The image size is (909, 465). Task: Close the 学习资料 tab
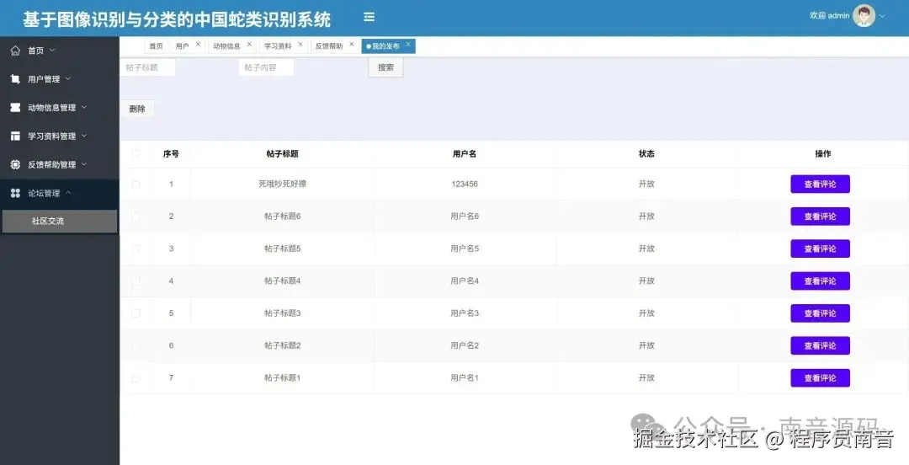(x=300, y=44)
